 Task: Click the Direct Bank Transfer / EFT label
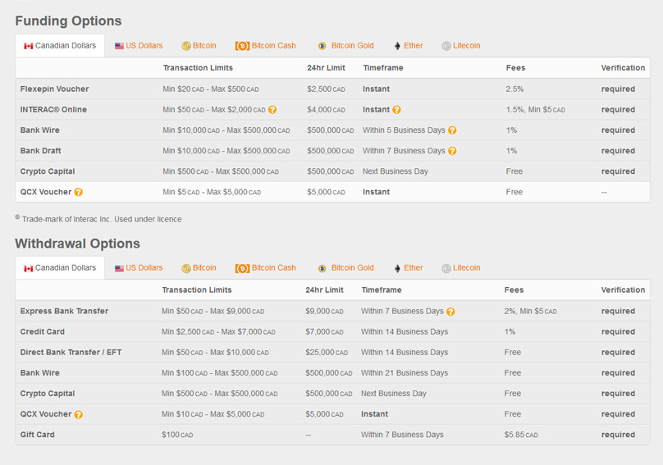pos(71,353)
